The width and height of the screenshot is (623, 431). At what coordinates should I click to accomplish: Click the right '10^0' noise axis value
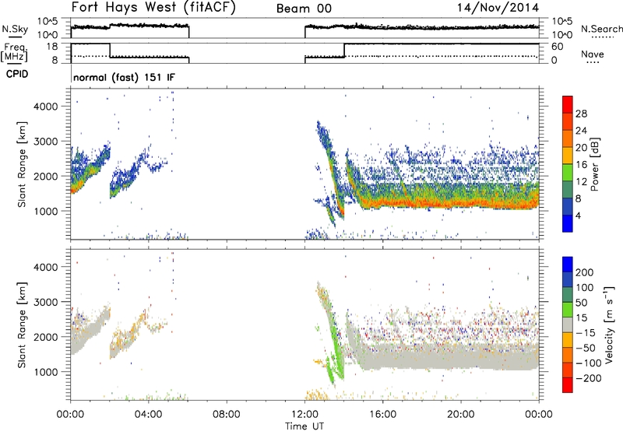pyautogui.click(x=562, y=35)
